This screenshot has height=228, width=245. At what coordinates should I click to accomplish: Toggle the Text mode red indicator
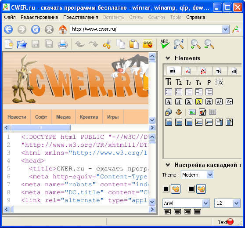pos(230,221)
